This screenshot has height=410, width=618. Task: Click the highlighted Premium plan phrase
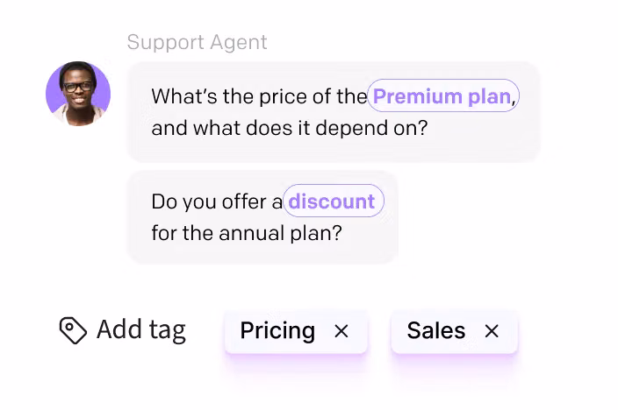pos(442,96)
